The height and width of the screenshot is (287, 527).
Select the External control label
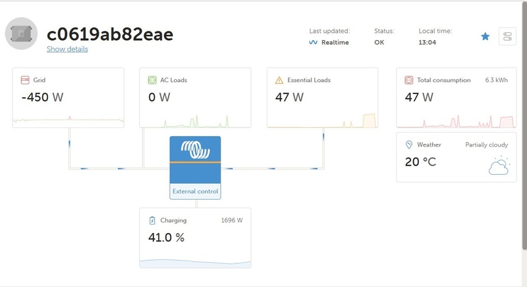click(195, 191)
